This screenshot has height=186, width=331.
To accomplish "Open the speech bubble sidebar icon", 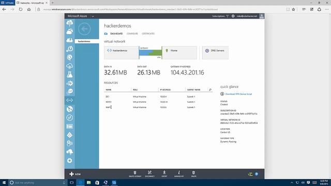I will 70,91.
